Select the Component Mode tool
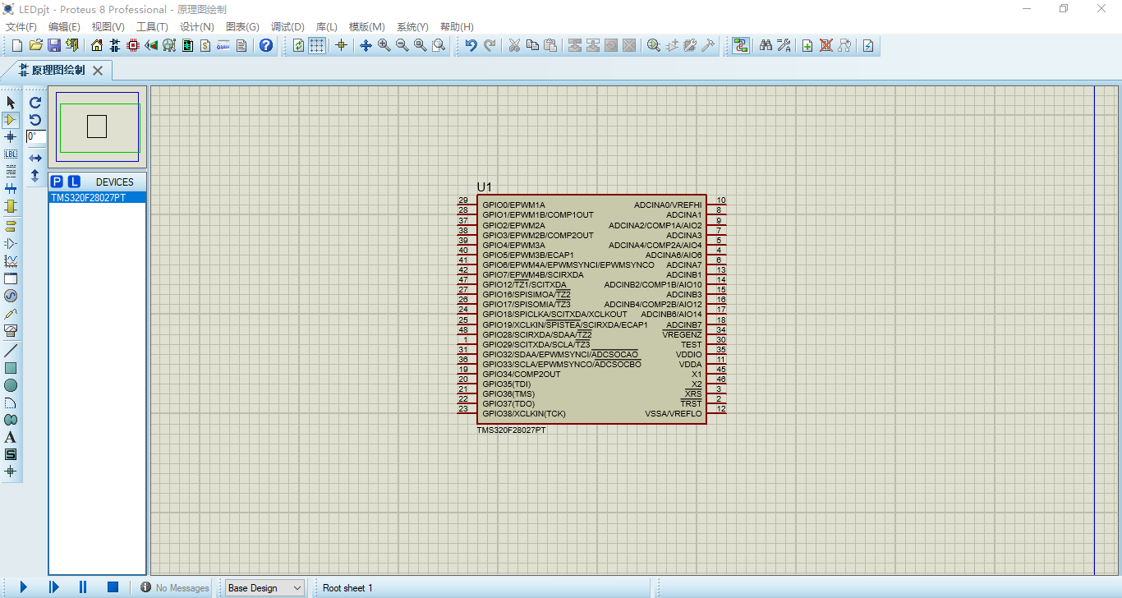The height and width of the screenshot is (598, 1122). coord(11,120)
